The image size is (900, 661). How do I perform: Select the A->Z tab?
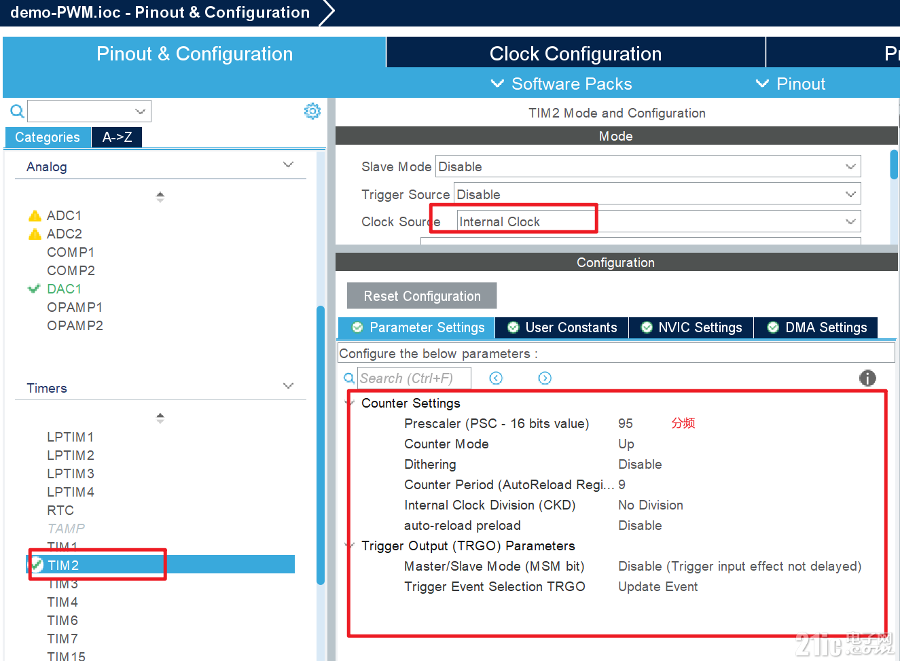pos(117,137)
